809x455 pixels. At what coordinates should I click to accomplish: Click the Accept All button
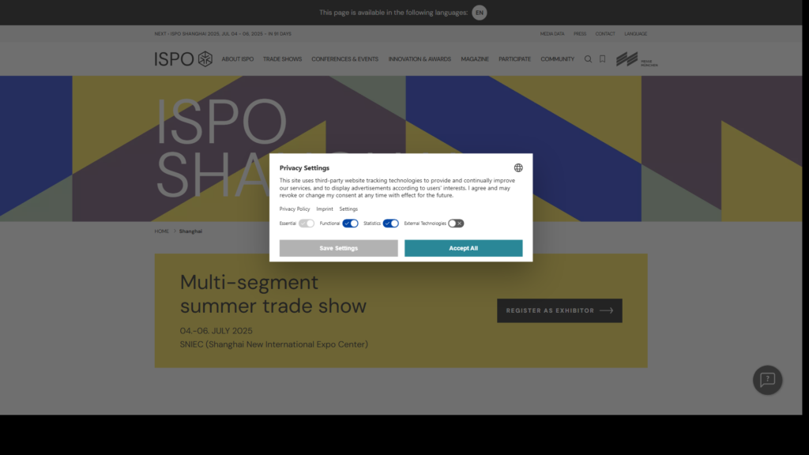[x=463, y=248]
